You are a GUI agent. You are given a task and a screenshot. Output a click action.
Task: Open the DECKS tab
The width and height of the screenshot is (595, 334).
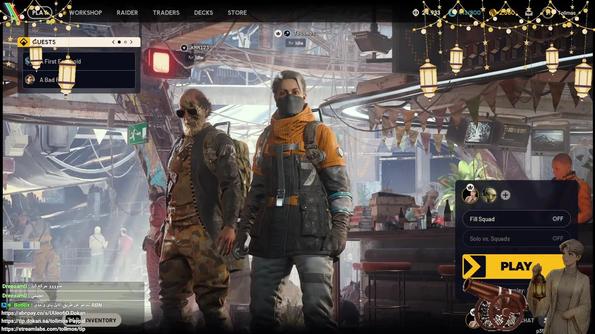(204, 13)
